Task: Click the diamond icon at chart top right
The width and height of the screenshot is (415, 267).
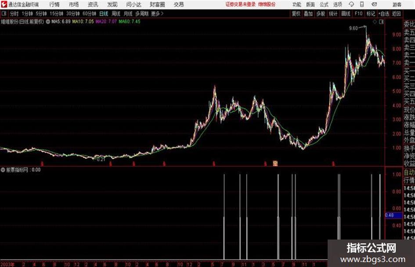Action: (x=375, y=22)
